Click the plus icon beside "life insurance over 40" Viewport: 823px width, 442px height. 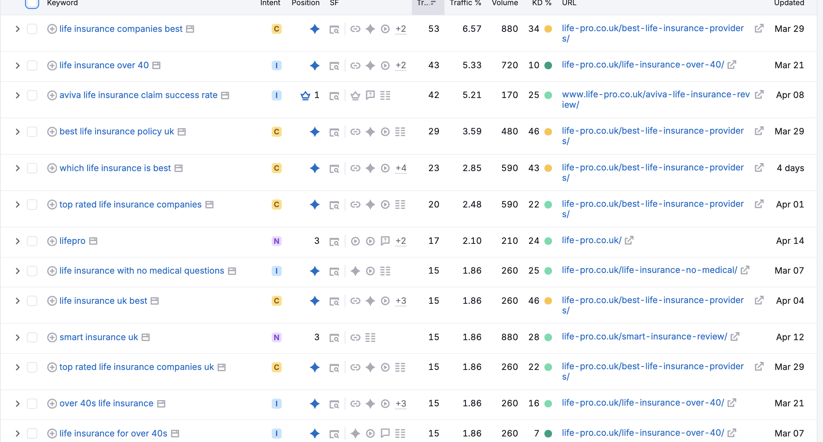point(52,65)
